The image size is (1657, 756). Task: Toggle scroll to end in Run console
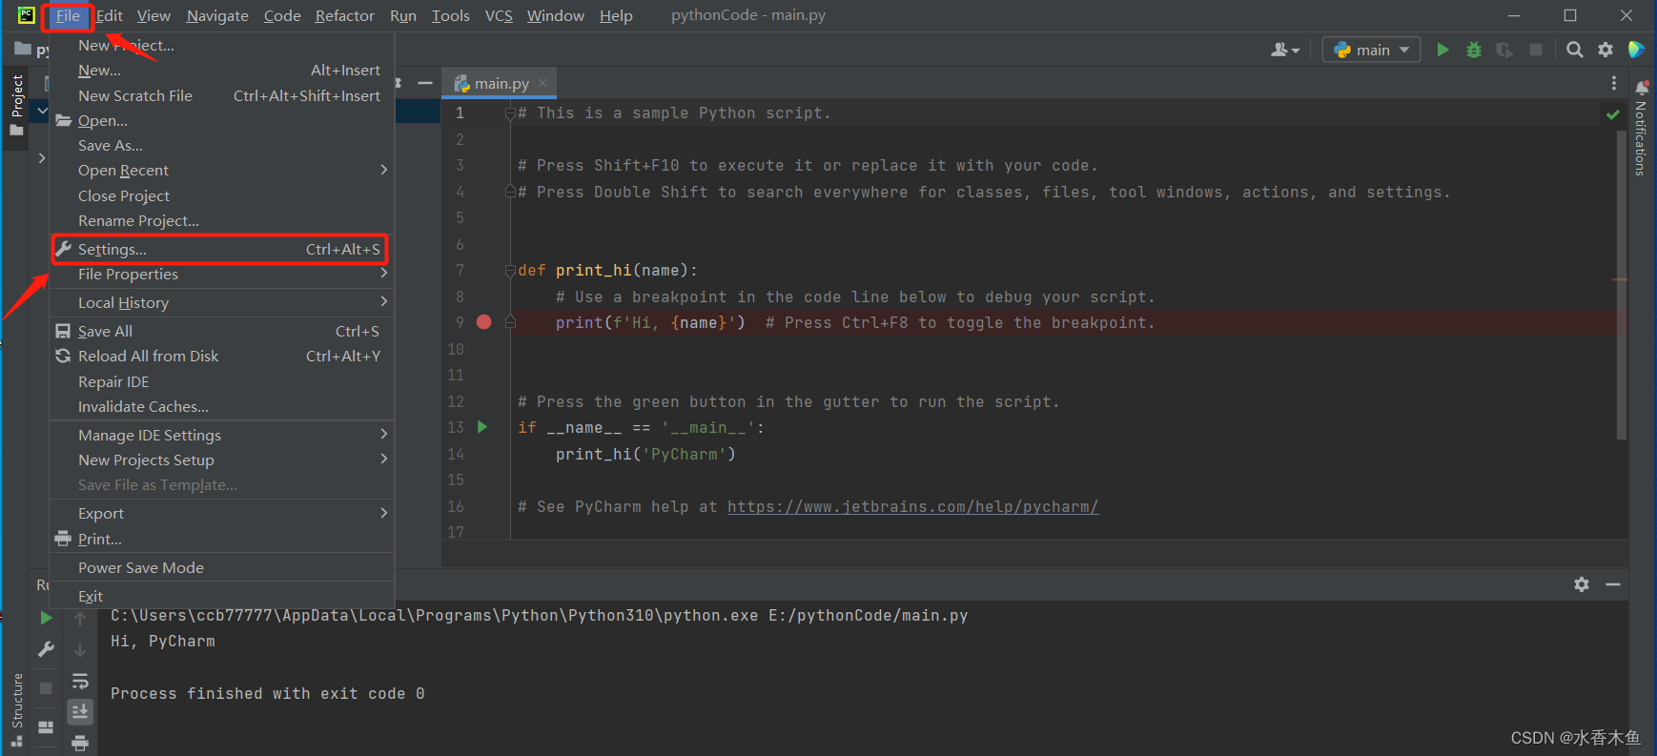tap(80, 711)
